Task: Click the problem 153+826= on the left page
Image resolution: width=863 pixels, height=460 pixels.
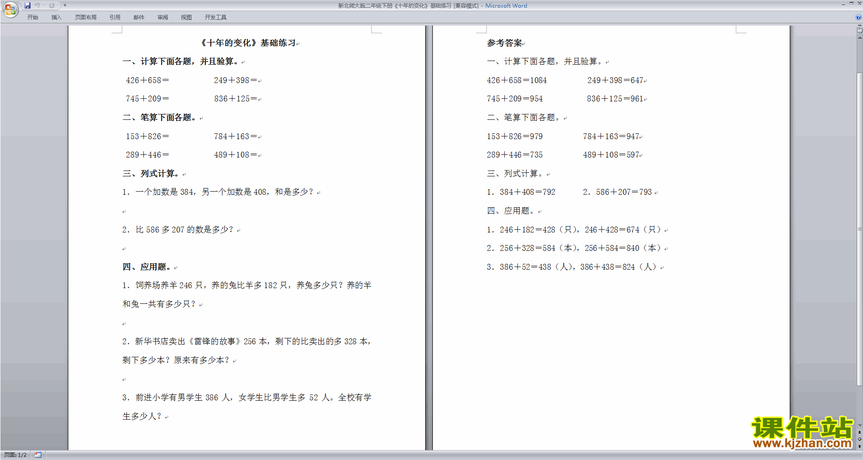Action: click(x=147, y=136)
